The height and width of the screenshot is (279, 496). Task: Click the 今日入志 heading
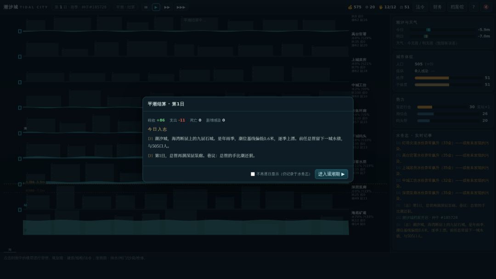pos(157,129)
